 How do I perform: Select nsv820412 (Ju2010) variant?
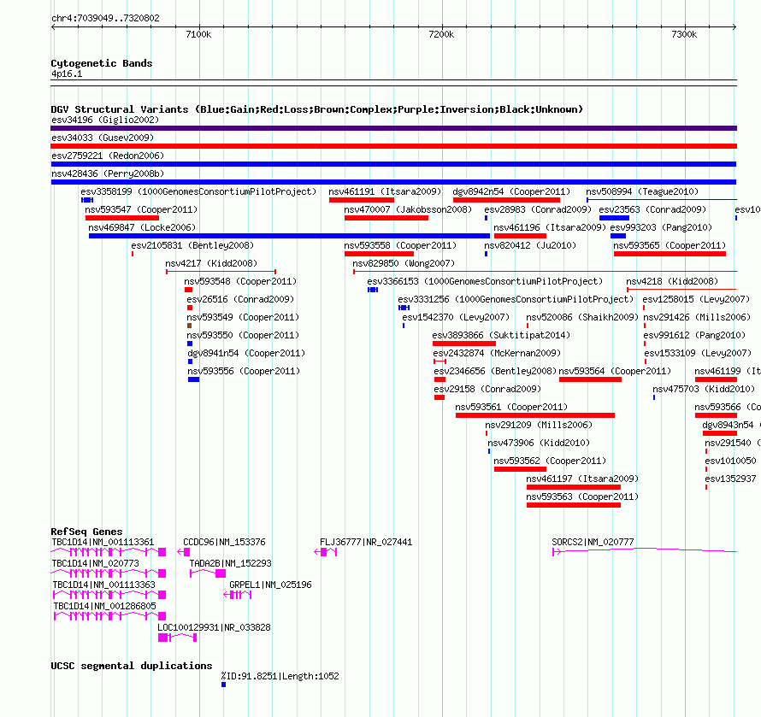486,254
